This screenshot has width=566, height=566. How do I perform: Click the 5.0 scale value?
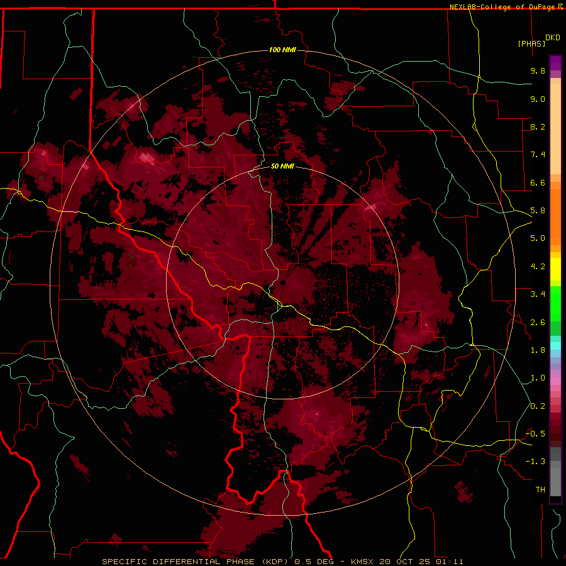pyautogui.click(x=538, y=238)
